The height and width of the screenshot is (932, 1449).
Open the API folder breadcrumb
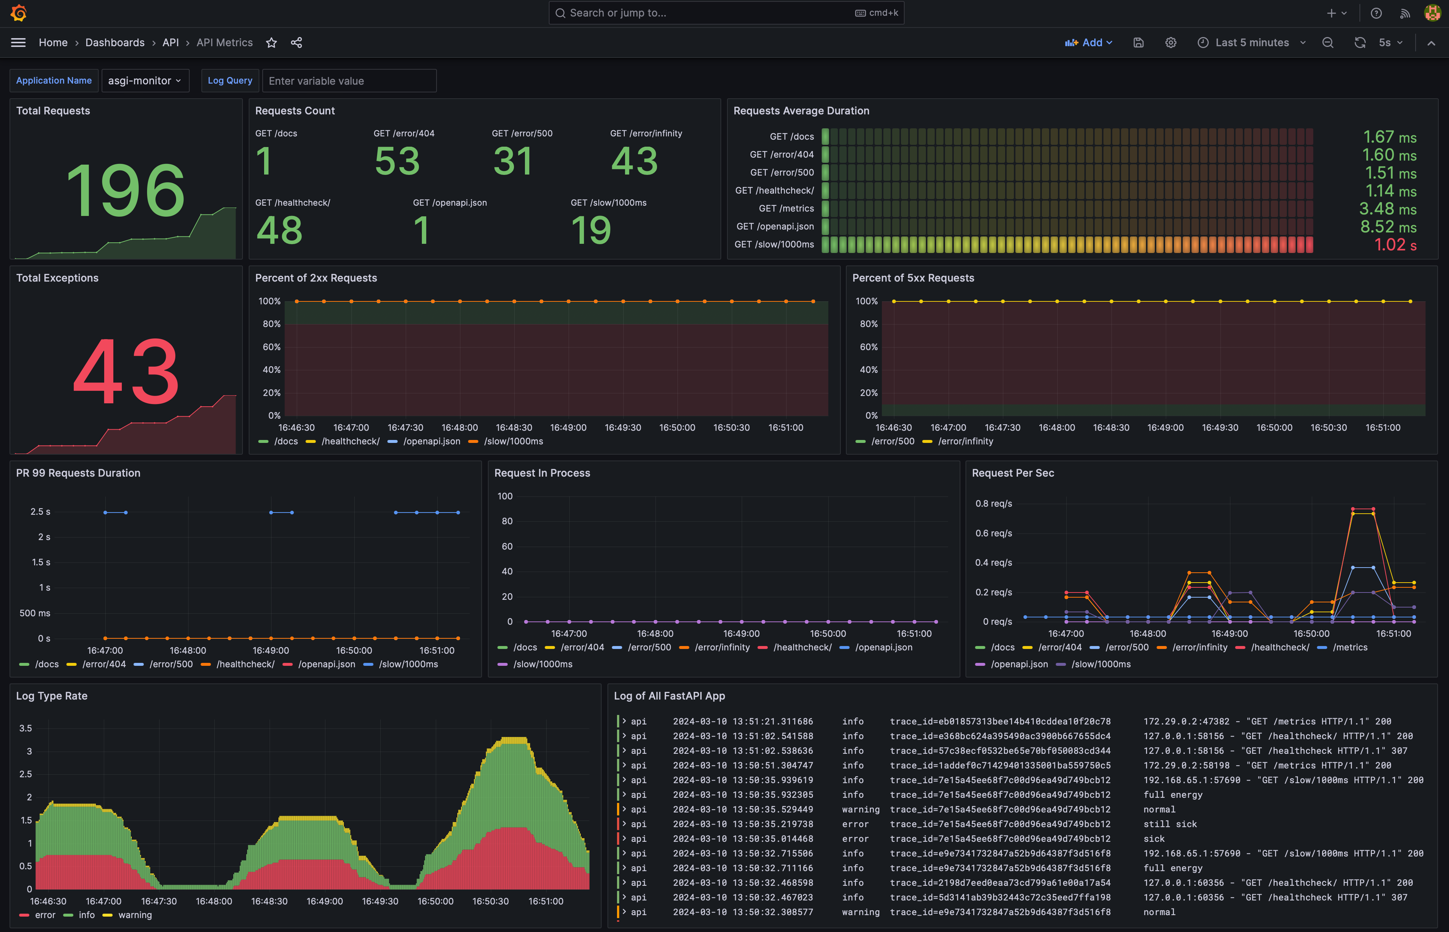[170, 43]
